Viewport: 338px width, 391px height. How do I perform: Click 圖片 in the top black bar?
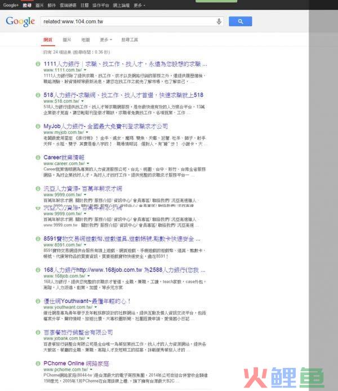pos(39,5)
